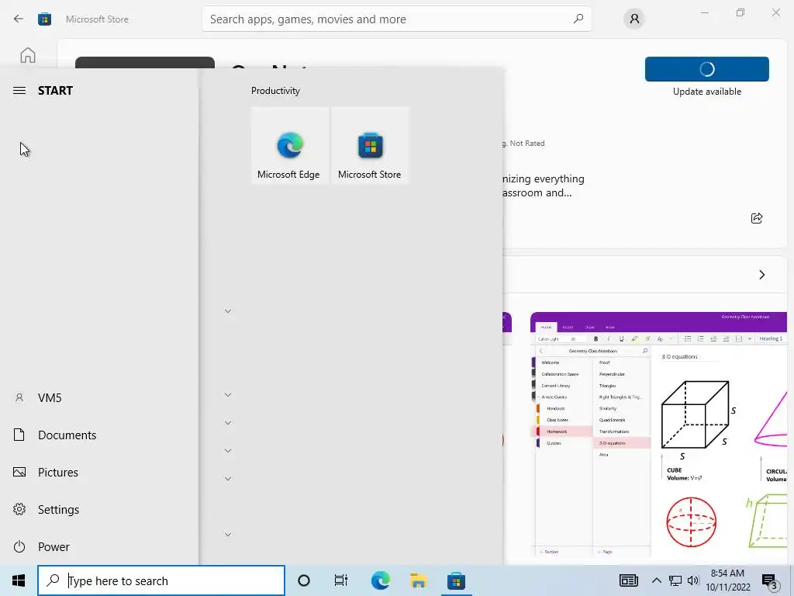
Task: Open Documents from Start menu
Action: click(x=99, y=435)
